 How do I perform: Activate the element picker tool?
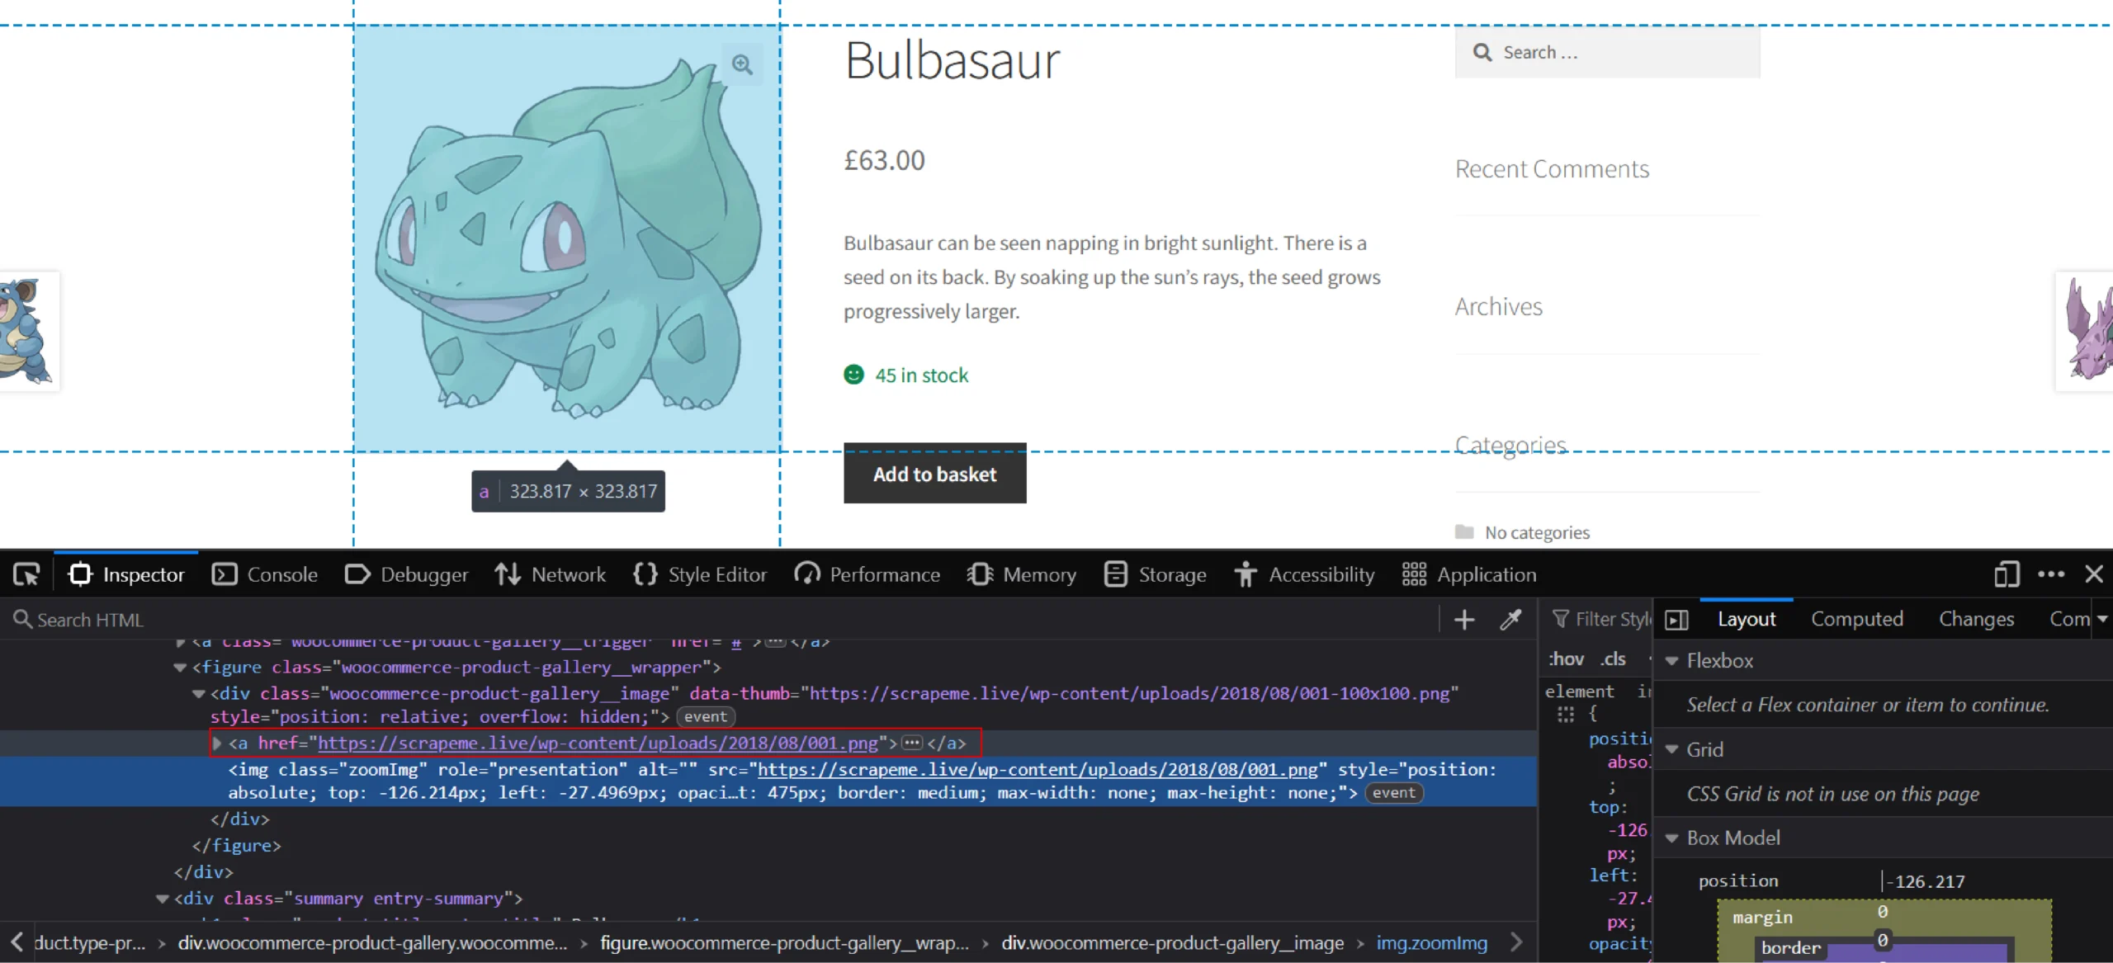point(26,574)
